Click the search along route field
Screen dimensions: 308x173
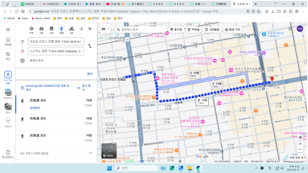pos(140,30)
